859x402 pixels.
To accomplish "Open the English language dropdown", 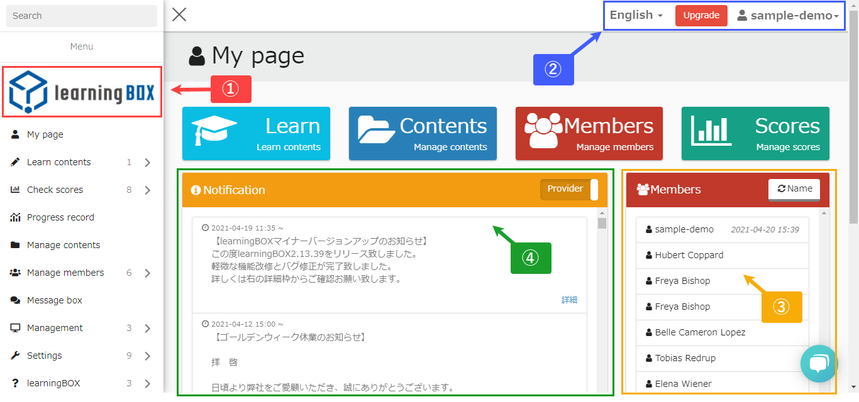I will pos(636,15).
